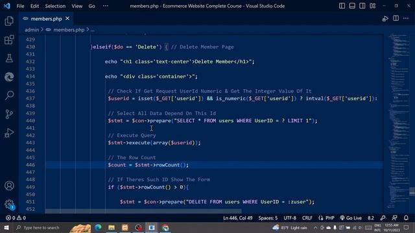Open the Run and Debug view
415x233 pixels.
9,133
